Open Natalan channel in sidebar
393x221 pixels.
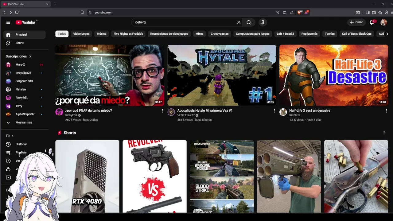click(24, 90)
